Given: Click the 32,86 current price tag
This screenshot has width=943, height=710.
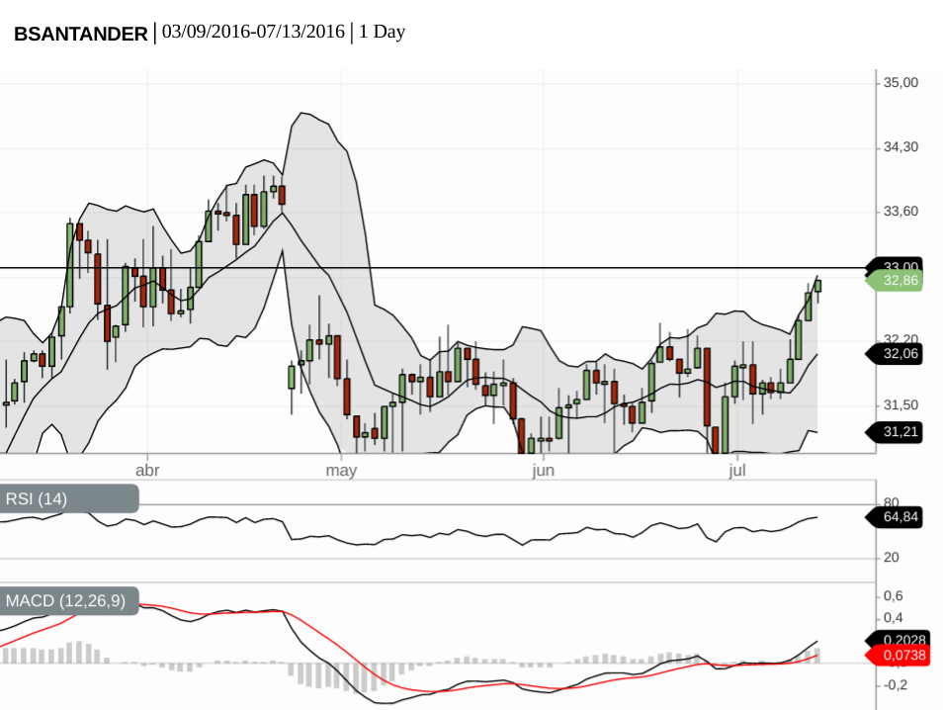Looking at the screenshot, I should [895, 281].
